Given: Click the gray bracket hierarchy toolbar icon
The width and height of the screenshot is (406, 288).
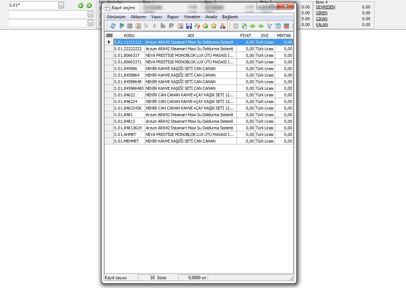Looking at the screenshot, I should pos(154,26).
